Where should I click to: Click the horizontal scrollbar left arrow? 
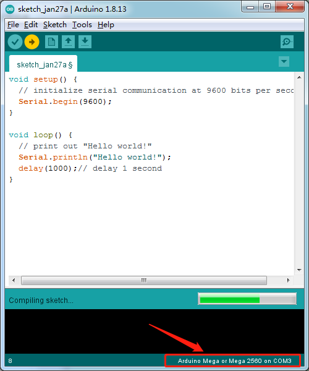[x=14, y=280]
